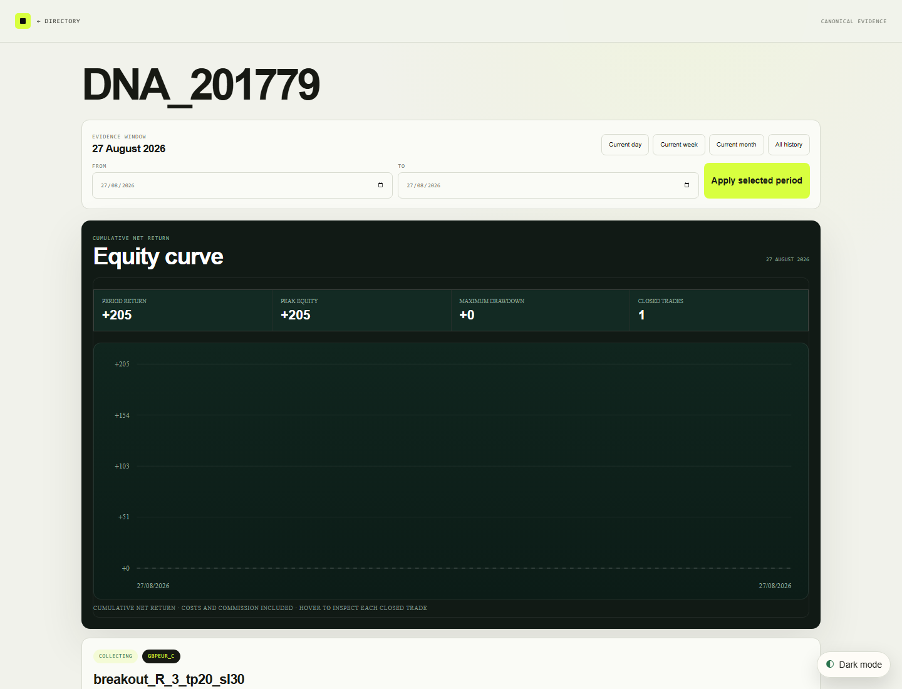Go back to the Directory
The width and height of the screenshot is (902, 689).
(58, 21)
